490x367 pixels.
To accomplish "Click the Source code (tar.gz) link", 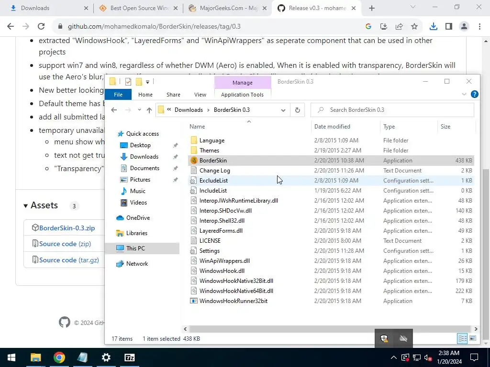I will click(69, 260).
